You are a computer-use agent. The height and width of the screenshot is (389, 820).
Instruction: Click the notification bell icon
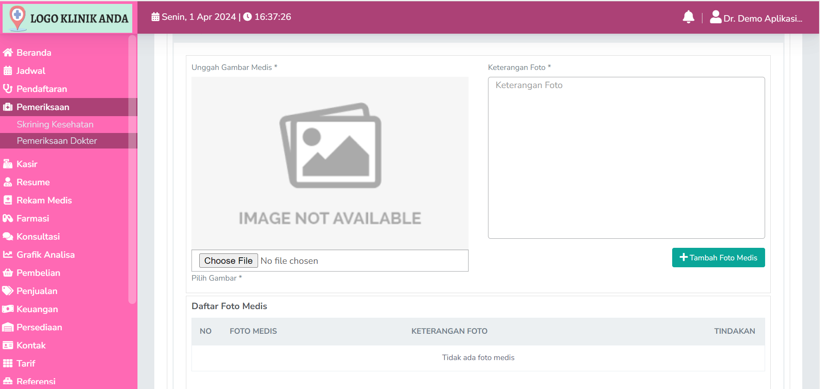688,17
